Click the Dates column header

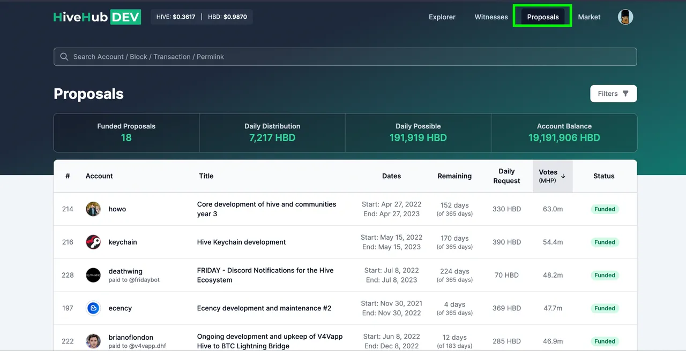click(392, 176)
